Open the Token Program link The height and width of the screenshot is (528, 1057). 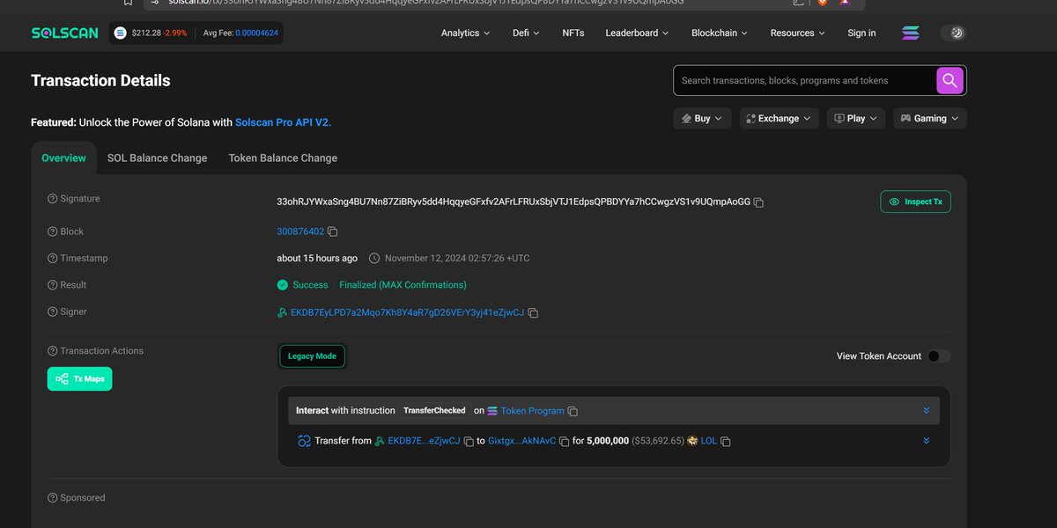pos(532,411)
